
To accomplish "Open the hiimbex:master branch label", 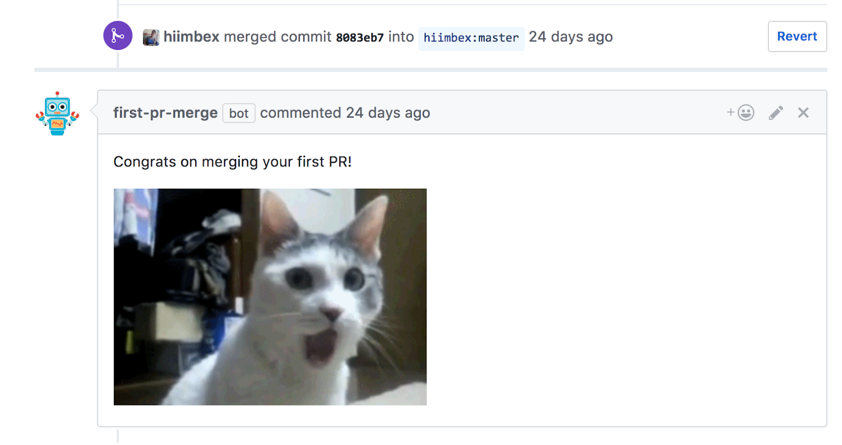I will point(471,38).
